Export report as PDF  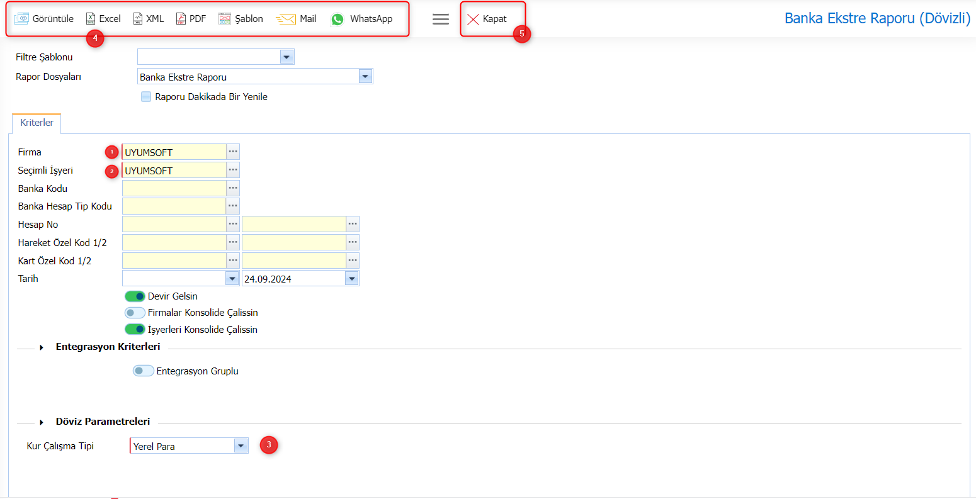coord(191,19)
